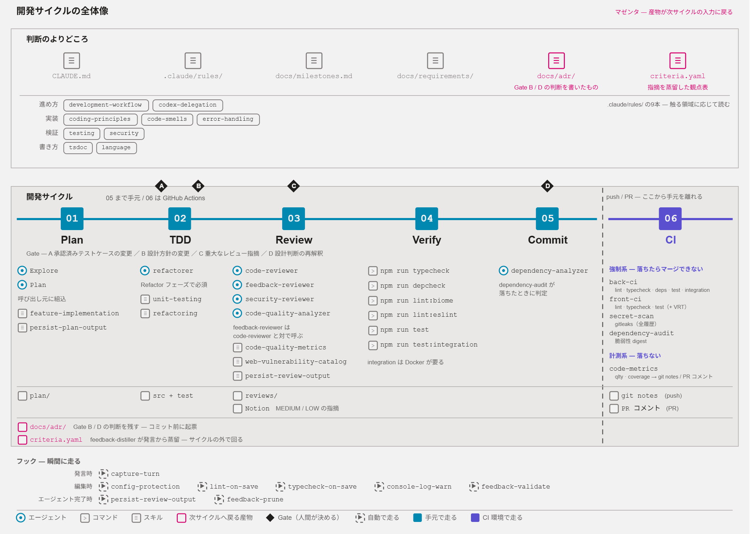This screenshot has height=534, width=750.
Task: Click the docs/milestones.md document icon
Action: [314, 61]
